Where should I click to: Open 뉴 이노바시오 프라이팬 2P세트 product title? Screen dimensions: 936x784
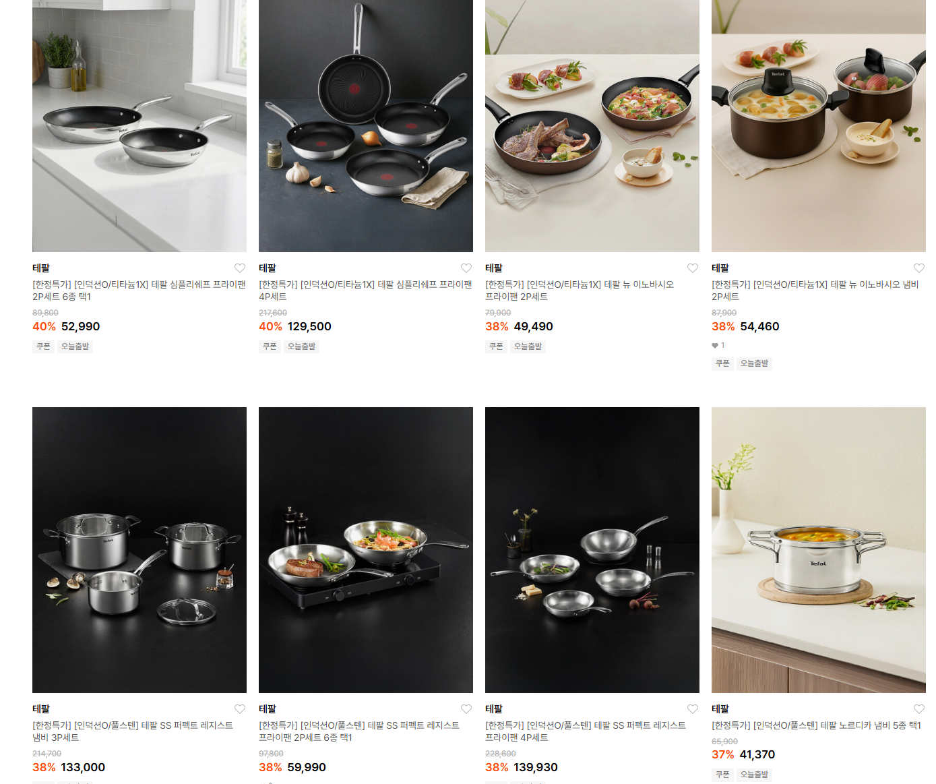(x=580, y=291)
